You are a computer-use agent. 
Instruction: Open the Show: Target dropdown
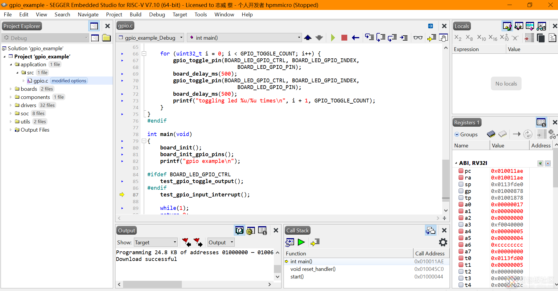[156, 242]
